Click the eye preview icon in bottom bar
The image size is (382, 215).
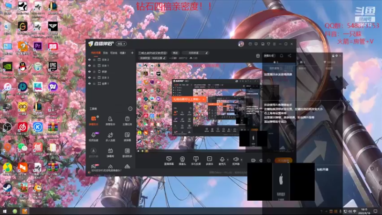[261, 161]
